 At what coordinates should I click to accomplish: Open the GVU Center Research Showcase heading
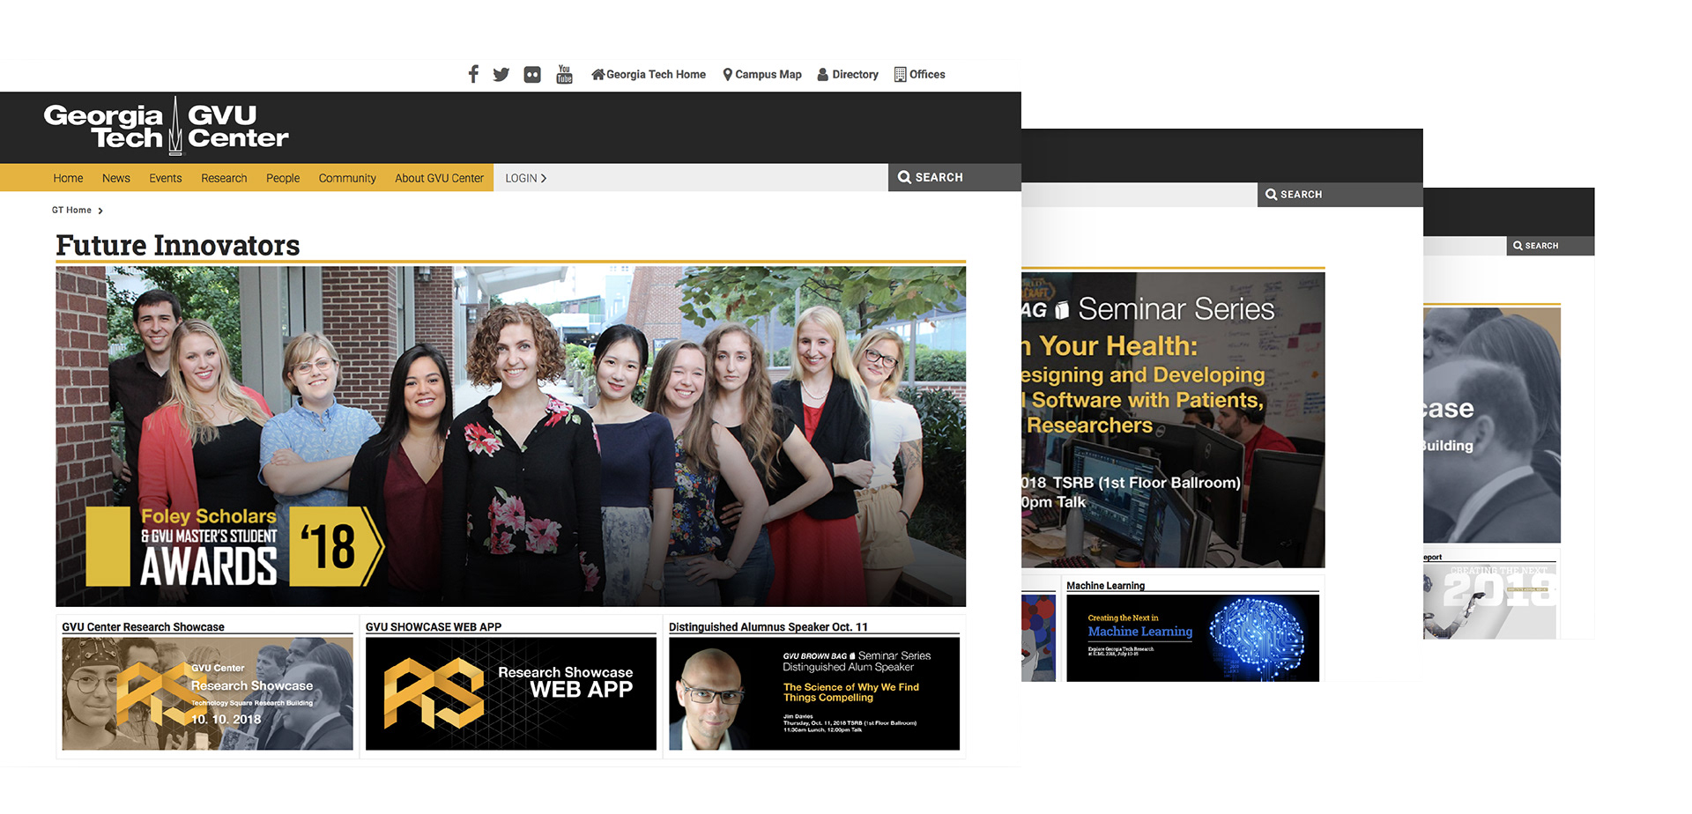[143, 627]
